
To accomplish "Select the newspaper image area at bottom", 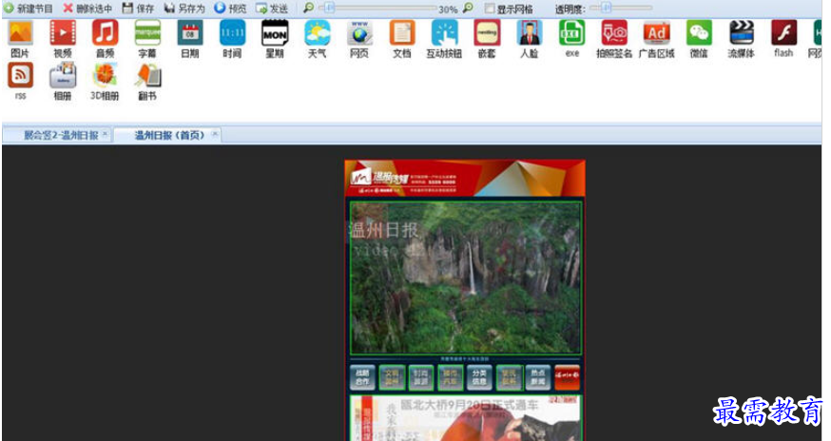I will click(465, 418).
